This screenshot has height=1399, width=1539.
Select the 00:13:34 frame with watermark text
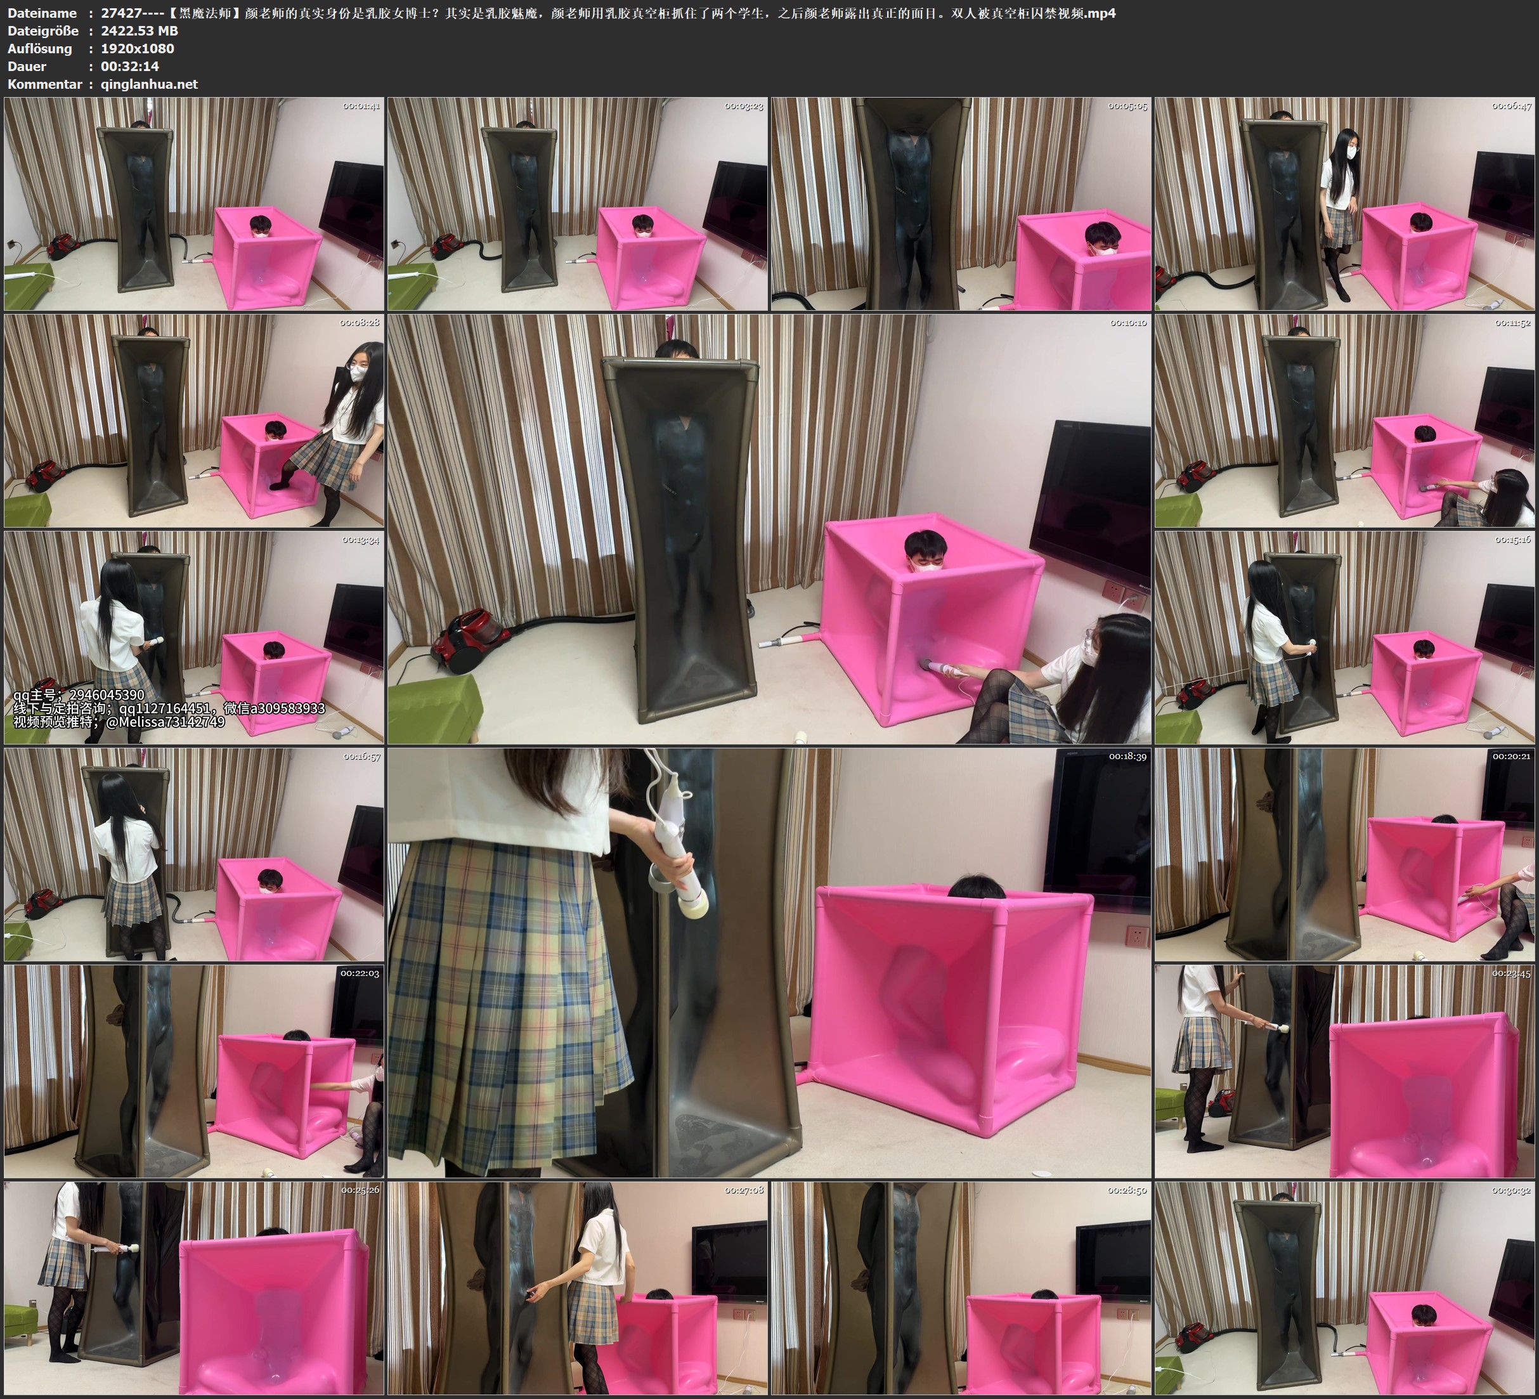coord(194,637)
